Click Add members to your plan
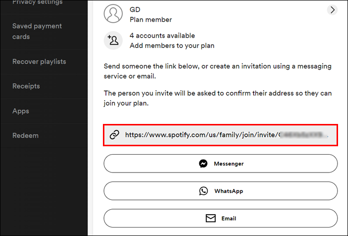Image resolution: width=348 pixels, height=236 pixels. [172, 46]
